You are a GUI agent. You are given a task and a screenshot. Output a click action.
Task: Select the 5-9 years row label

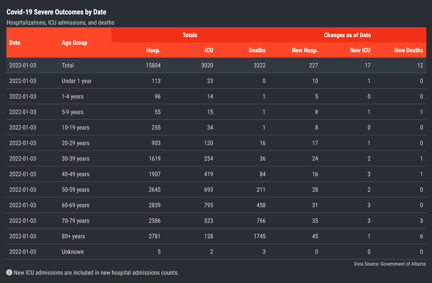point(72,112)
